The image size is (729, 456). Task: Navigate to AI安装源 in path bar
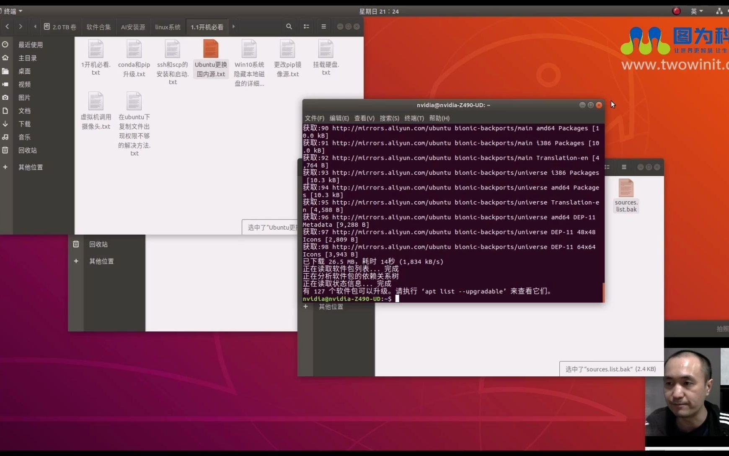tap(133, 27)
